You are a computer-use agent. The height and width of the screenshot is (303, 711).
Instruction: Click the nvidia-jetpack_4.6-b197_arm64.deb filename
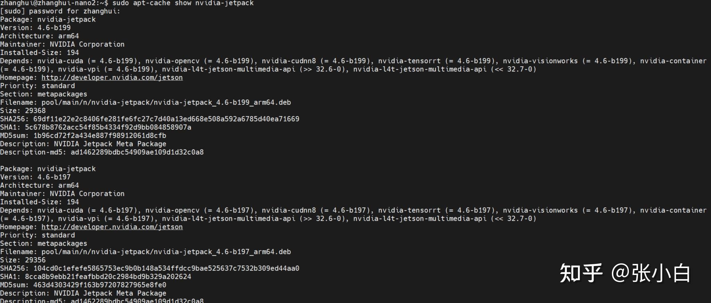(222, 252)
